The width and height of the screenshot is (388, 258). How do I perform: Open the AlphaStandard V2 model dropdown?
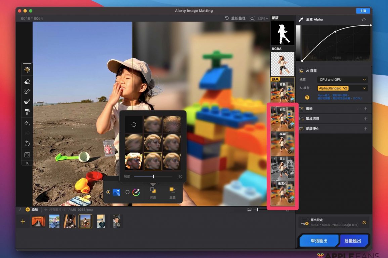tap(342, 88)
